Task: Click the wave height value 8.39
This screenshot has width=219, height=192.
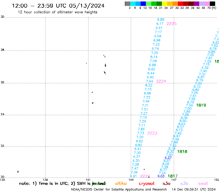Action: [x=184, y=118]
